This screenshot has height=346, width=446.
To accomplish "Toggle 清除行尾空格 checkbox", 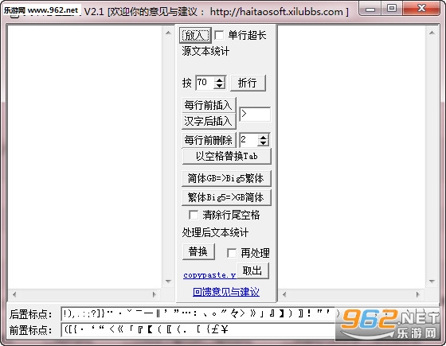I will pos(194,215).
